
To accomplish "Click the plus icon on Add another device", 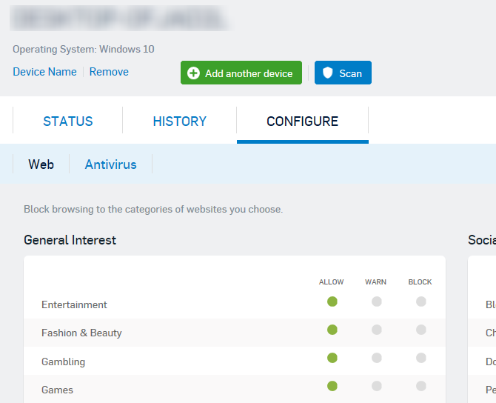I will tap(193, 73).
